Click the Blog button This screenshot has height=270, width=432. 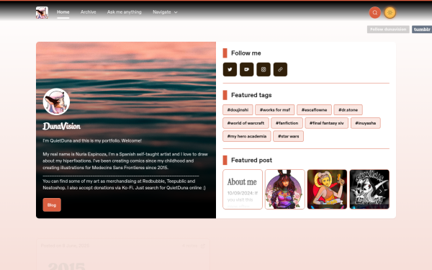tap(52, 205)
